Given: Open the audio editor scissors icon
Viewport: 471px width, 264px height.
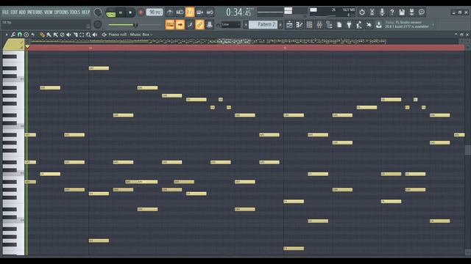Looking at the screenshot, I should pos(372,12).
